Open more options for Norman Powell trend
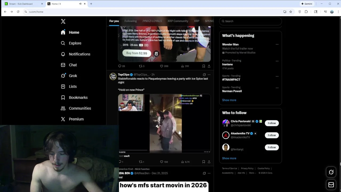 coord(277,88)
